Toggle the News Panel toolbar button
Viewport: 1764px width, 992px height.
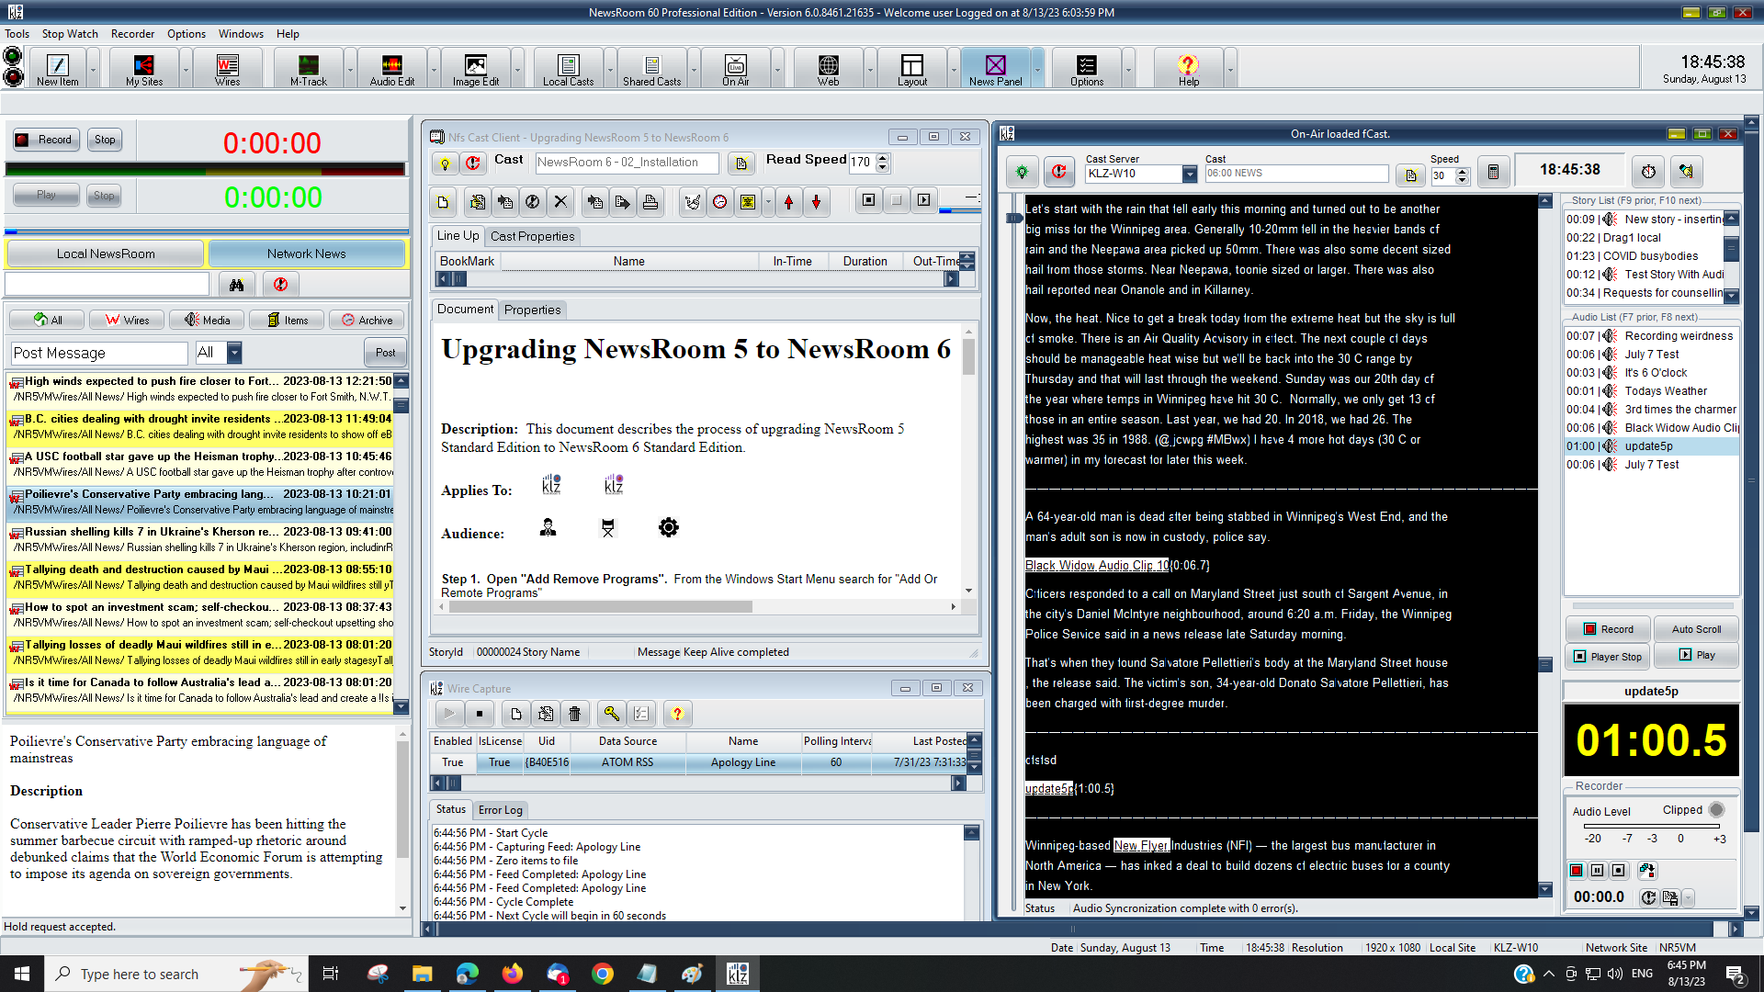click(995, 69)
